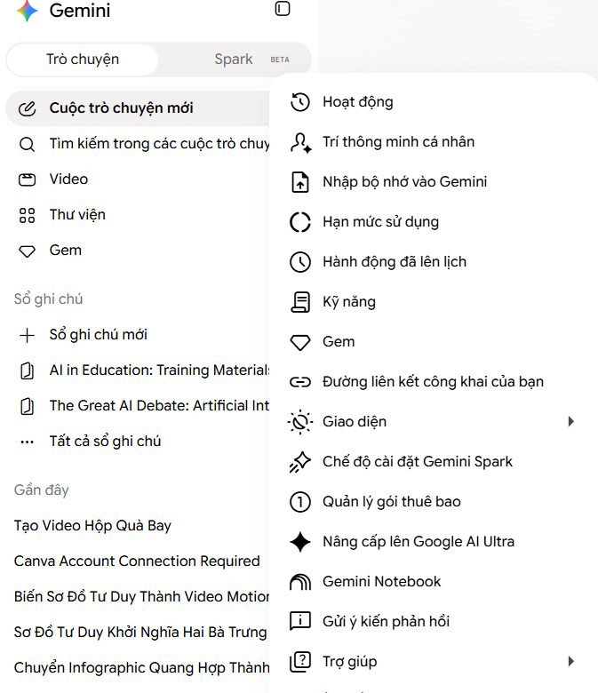Click the three-dots icon for Tất cả sổ ghi chú
This screenshot has width=598, height=693.
(x=27, y=442)
